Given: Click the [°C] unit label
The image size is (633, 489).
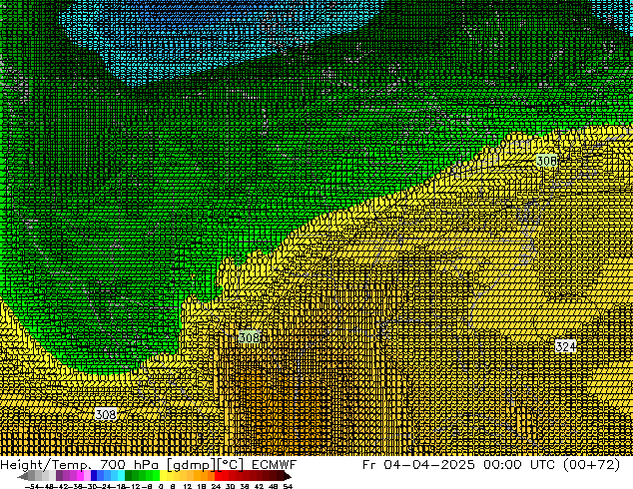Looking at the screenshot, I should pos(231,465).
